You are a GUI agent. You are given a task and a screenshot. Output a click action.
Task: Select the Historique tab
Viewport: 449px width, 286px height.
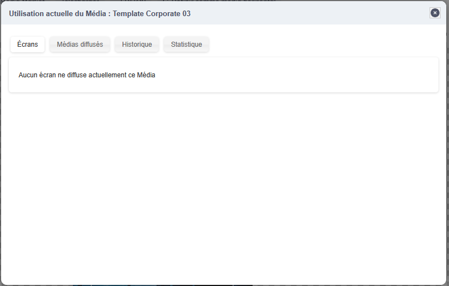click(137, 45)
